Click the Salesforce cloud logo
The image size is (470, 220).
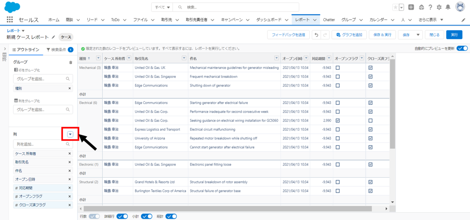tap(13, 7)
